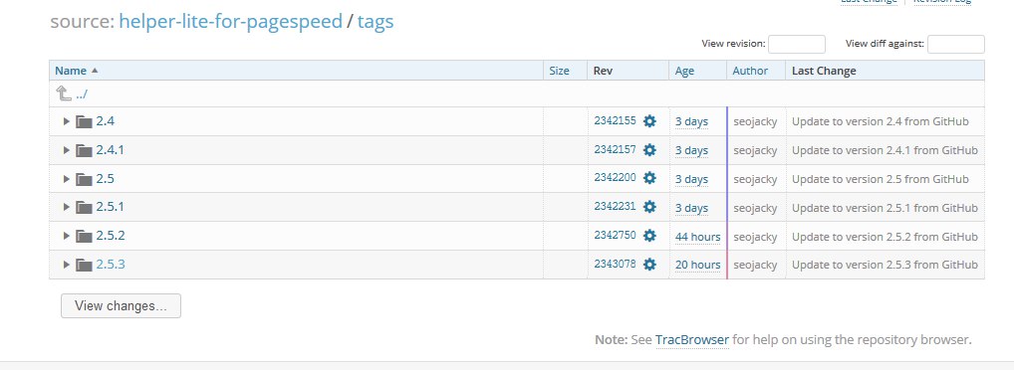Select 'Update to version 2.5.1 from GitHub' text
The height and width of the screenshot is (370, 1014).
click(x=885, y=208)
